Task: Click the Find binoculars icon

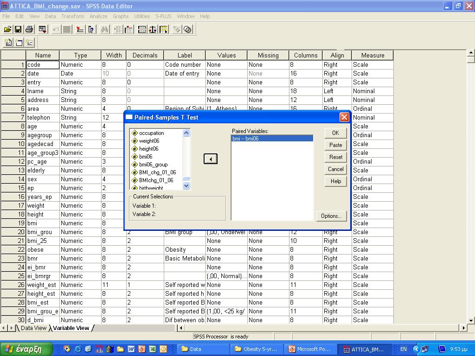Action: 104,29
